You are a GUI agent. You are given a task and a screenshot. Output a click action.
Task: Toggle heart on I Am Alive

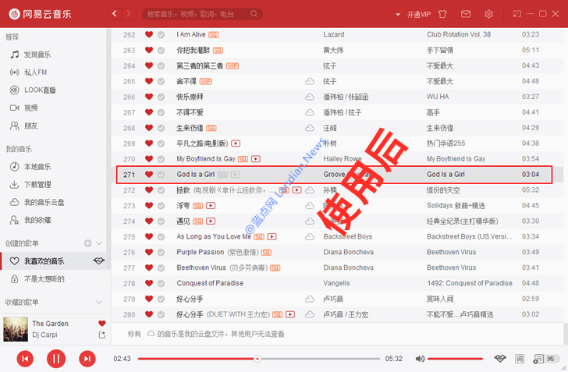click(149, 34)
